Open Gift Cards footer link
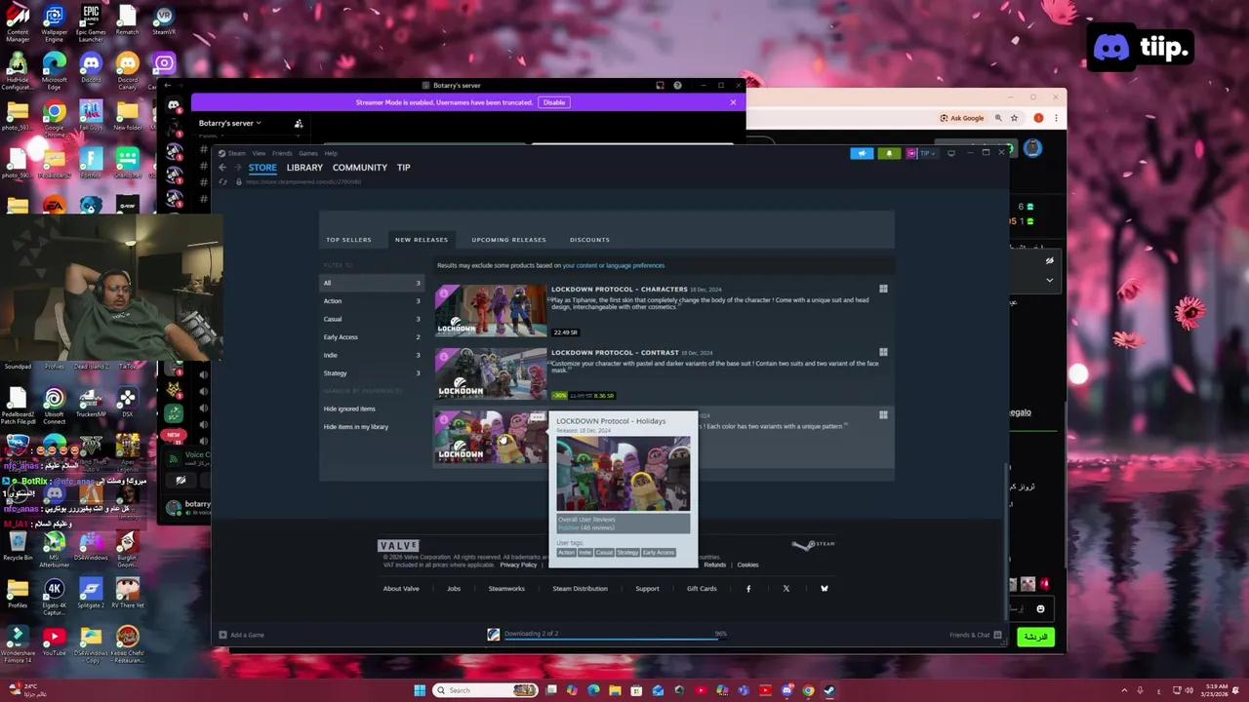This screenshot has width=1249, height=702. point(702,588)
